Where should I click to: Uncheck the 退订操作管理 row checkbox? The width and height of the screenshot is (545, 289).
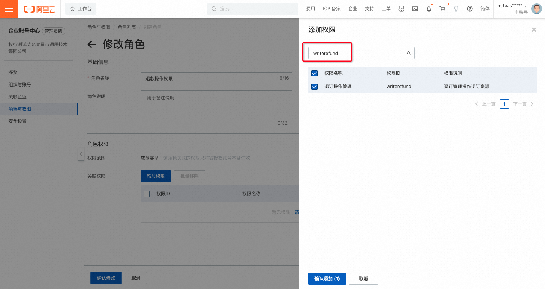(314, 87)
